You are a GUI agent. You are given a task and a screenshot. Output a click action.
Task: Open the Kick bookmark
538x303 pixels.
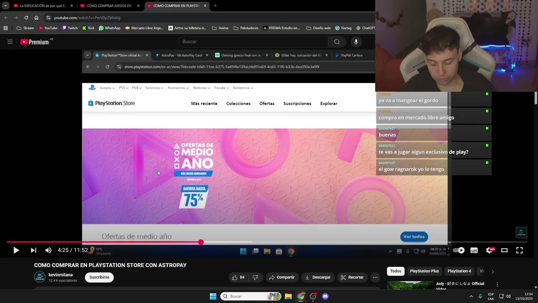tap(88, 28)
